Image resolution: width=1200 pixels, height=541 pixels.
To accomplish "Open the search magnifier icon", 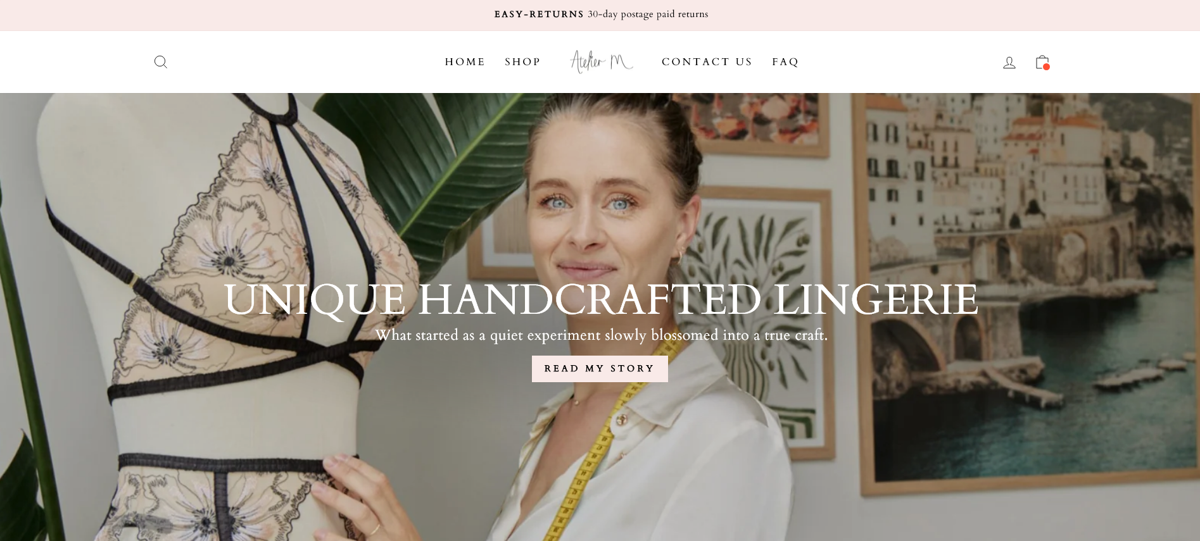I will (x=161, y=62).
